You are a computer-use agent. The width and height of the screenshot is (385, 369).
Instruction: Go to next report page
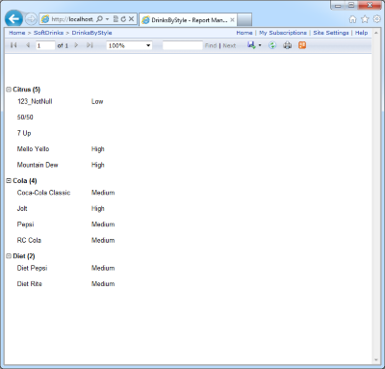tap(76, 45)
